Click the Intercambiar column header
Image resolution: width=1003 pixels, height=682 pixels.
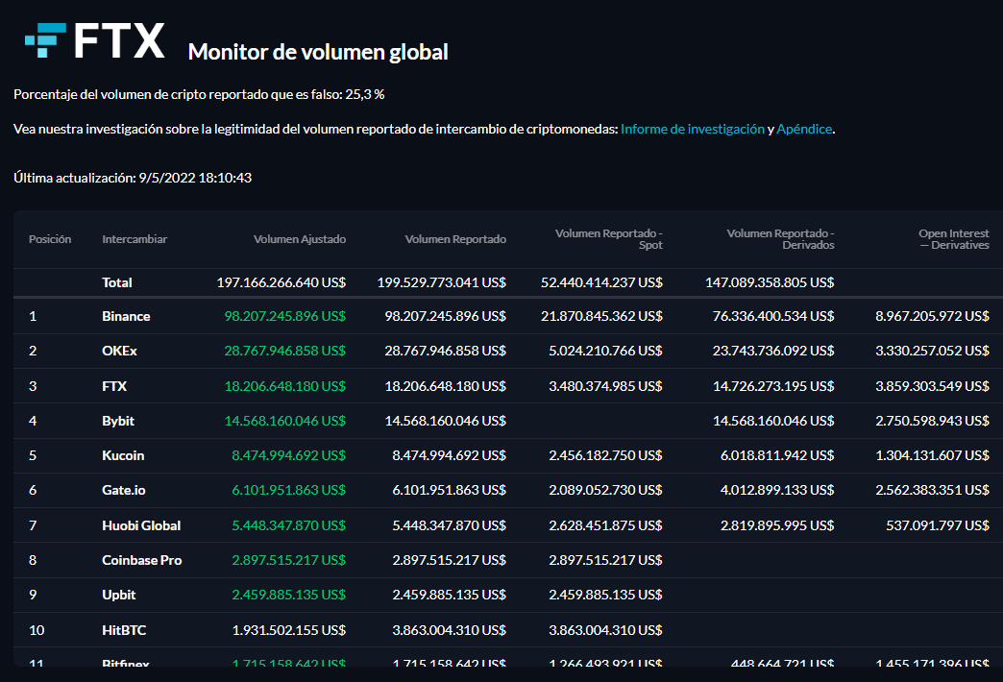(135, 239)
